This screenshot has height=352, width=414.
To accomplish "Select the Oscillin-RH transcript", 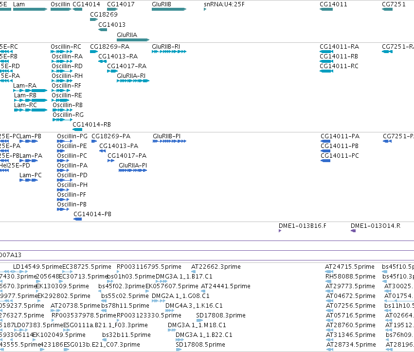I will click(x=62, y=81).
